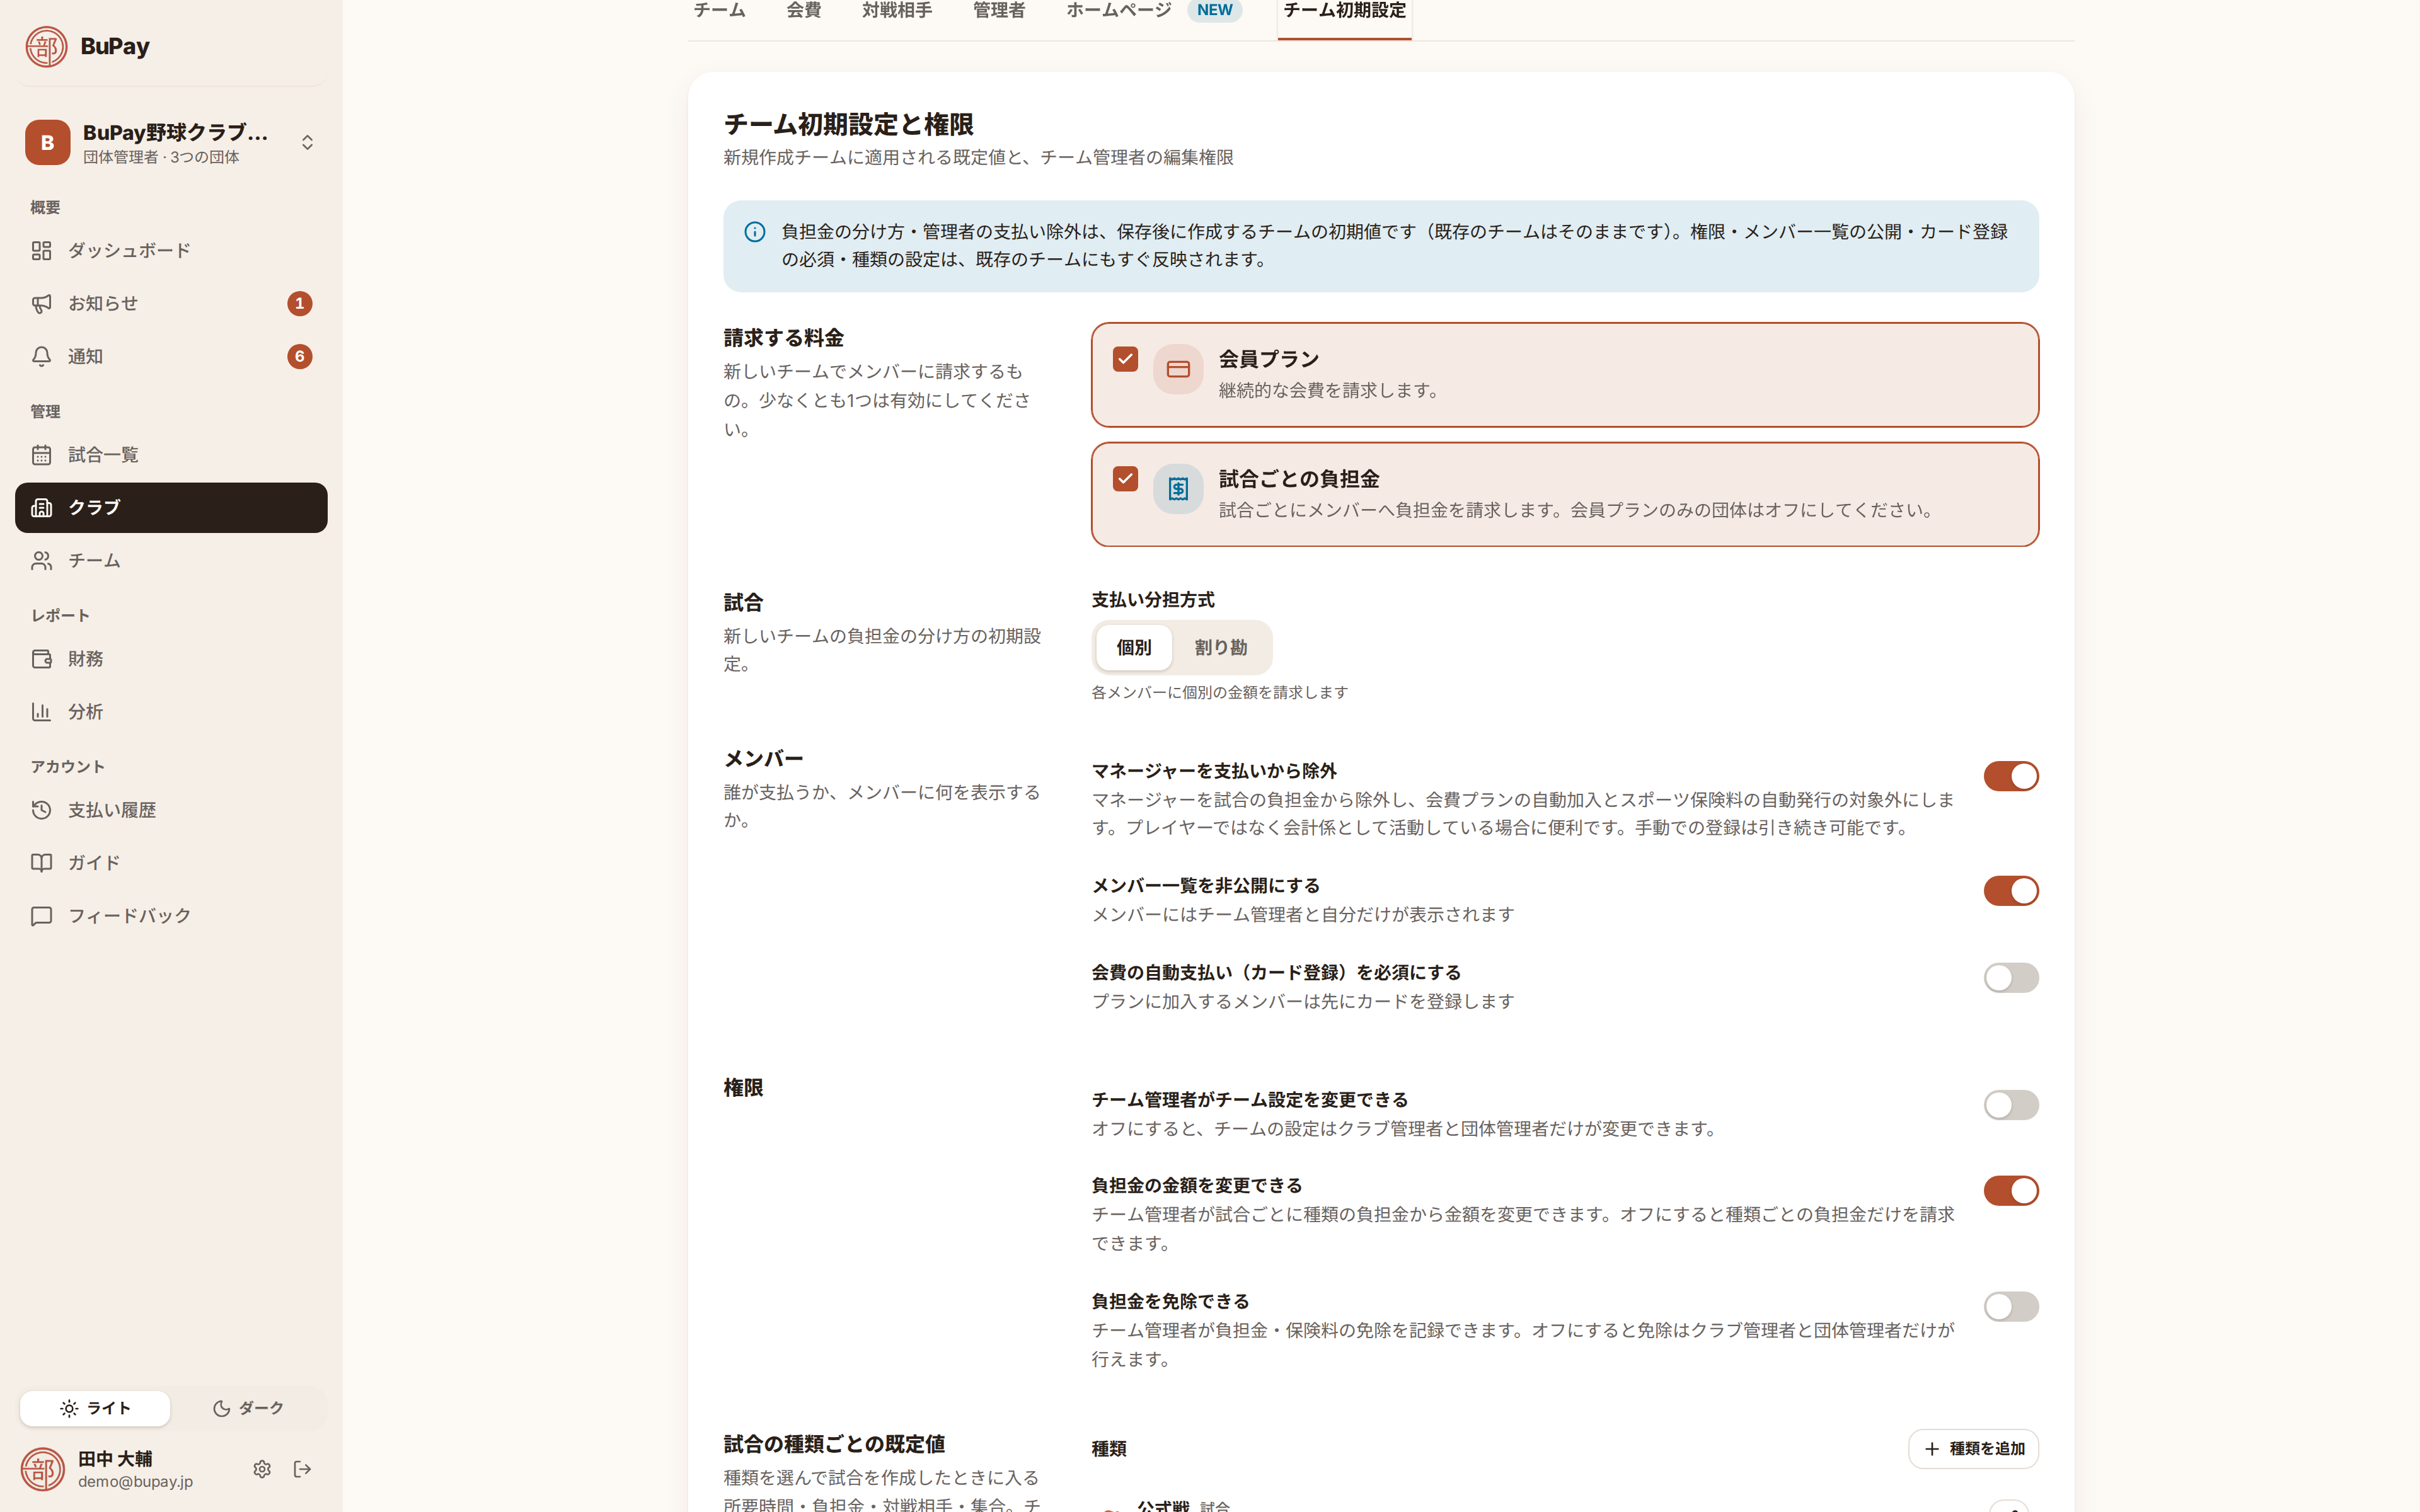Toggle マネージャーを支払いから除外 switch
Screen dimensions: 2420x1512
2011,776
